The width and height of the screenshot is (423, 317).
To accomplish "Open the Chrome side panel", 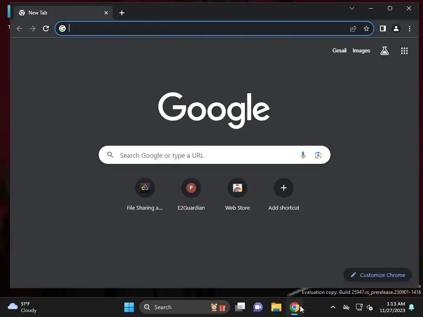I will 383,28.
